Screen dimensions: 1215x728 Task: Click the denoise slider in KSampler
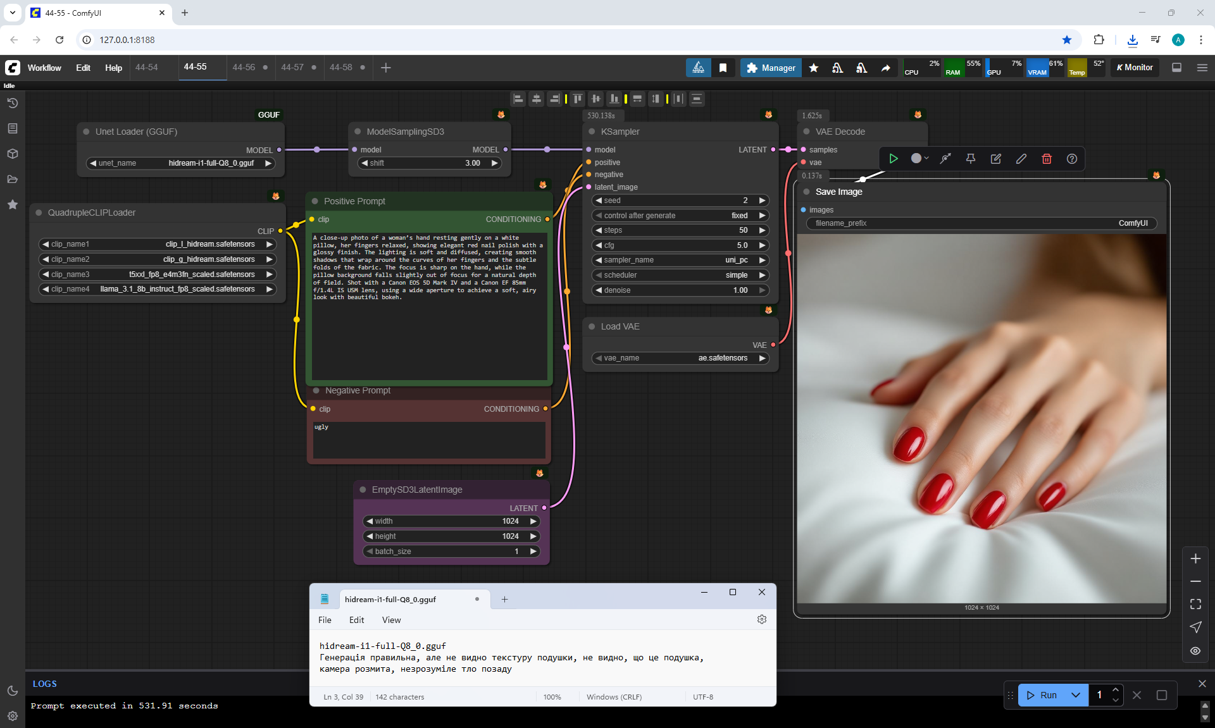pos(680,290)
